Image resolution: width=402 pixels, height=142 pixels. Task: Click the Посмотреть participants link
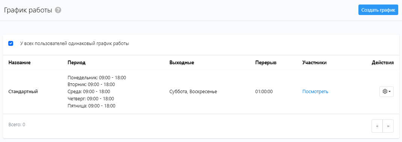point(315,92)
